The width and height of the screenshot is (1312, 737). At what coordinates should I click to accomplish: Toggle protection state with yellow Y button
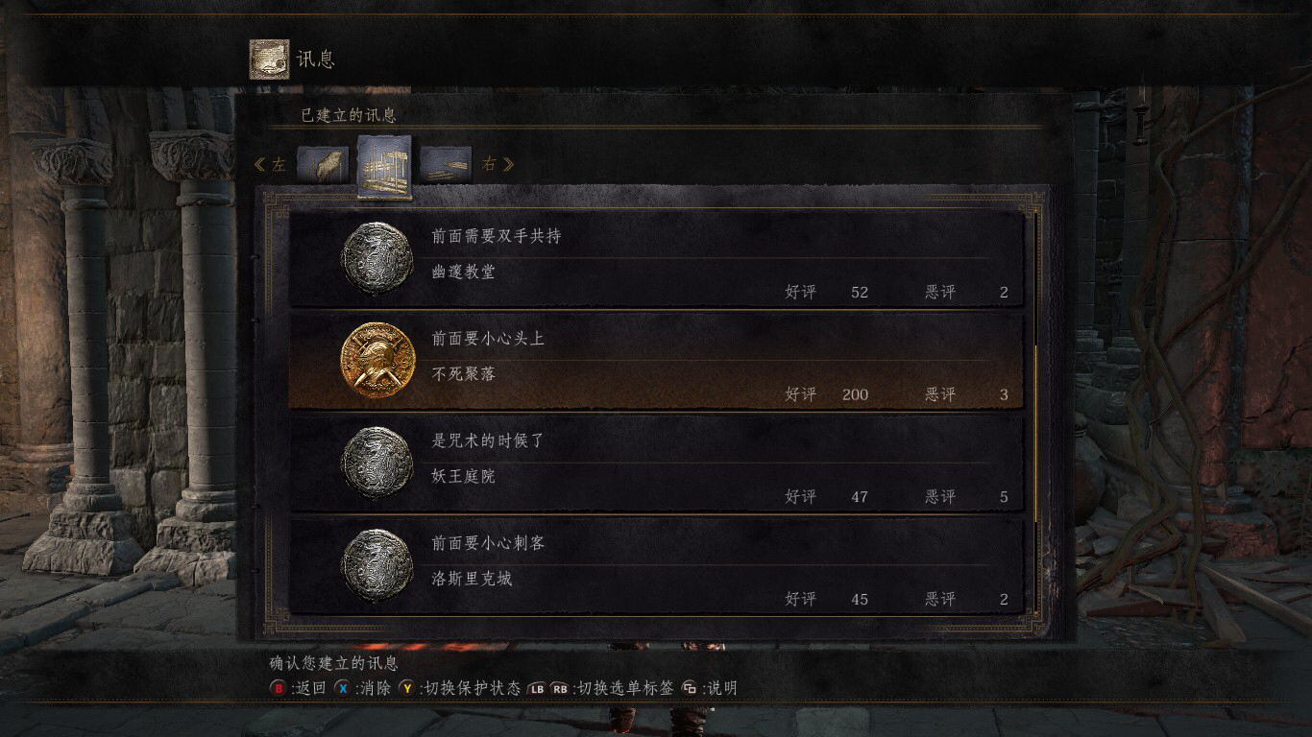click(407, 688)
